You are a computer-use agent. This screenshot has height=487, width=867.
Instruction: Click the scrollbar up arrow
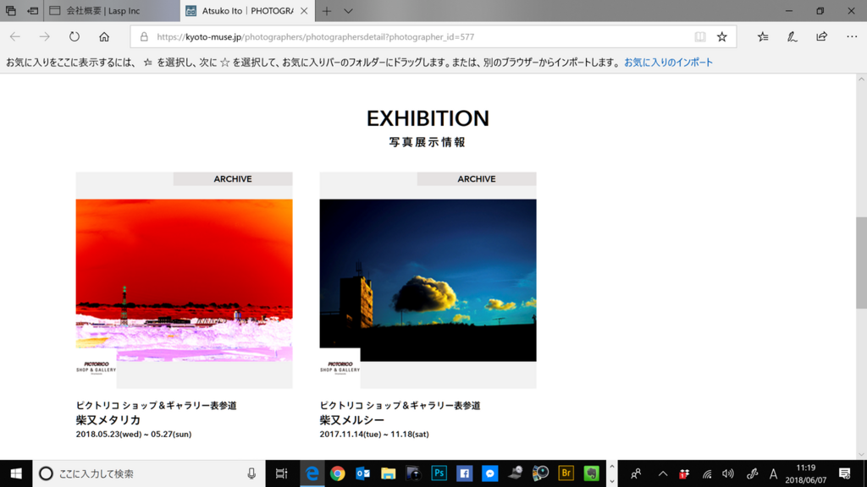click(861, 79)
